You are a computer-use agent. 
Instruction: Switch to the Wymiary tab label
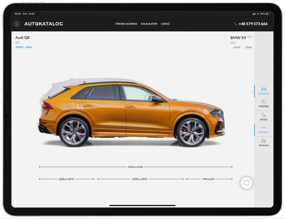[264, 132]
